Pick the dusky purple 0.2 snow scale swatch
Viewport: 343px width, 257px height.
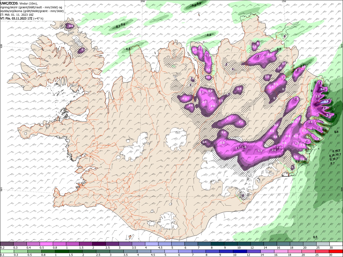click(x=7, y=244)
